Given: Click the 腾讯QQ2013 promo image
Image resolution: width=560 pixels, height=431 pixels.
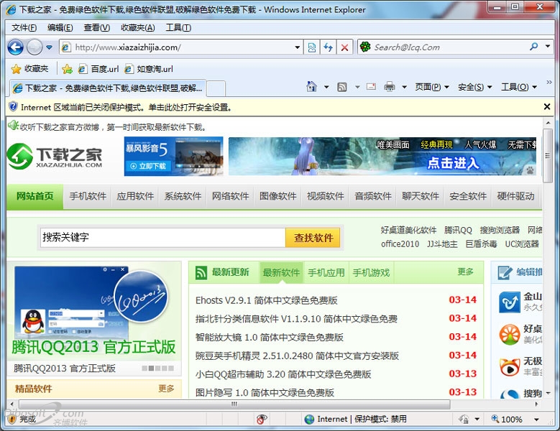Looking at the screenshot, I should click(x=94, y=312).
